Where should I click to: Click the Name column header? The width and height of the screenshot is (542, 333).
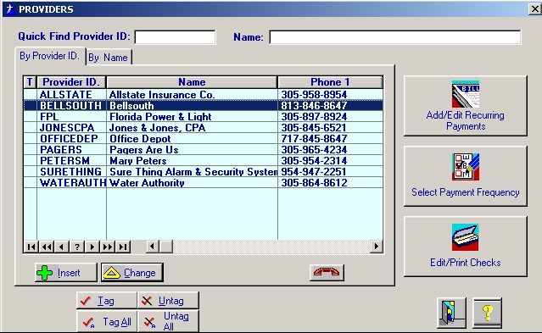point(192,82)
